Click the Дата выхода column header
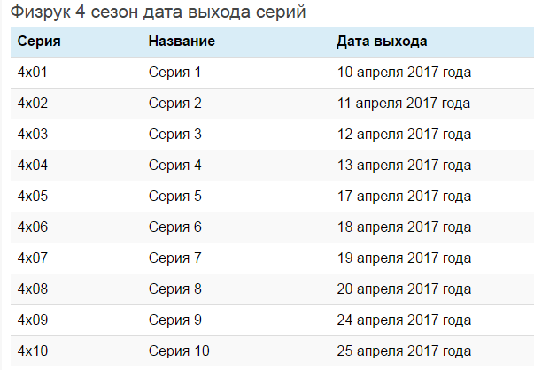Viewport: 534px width, 370px height. coord(382,42)
